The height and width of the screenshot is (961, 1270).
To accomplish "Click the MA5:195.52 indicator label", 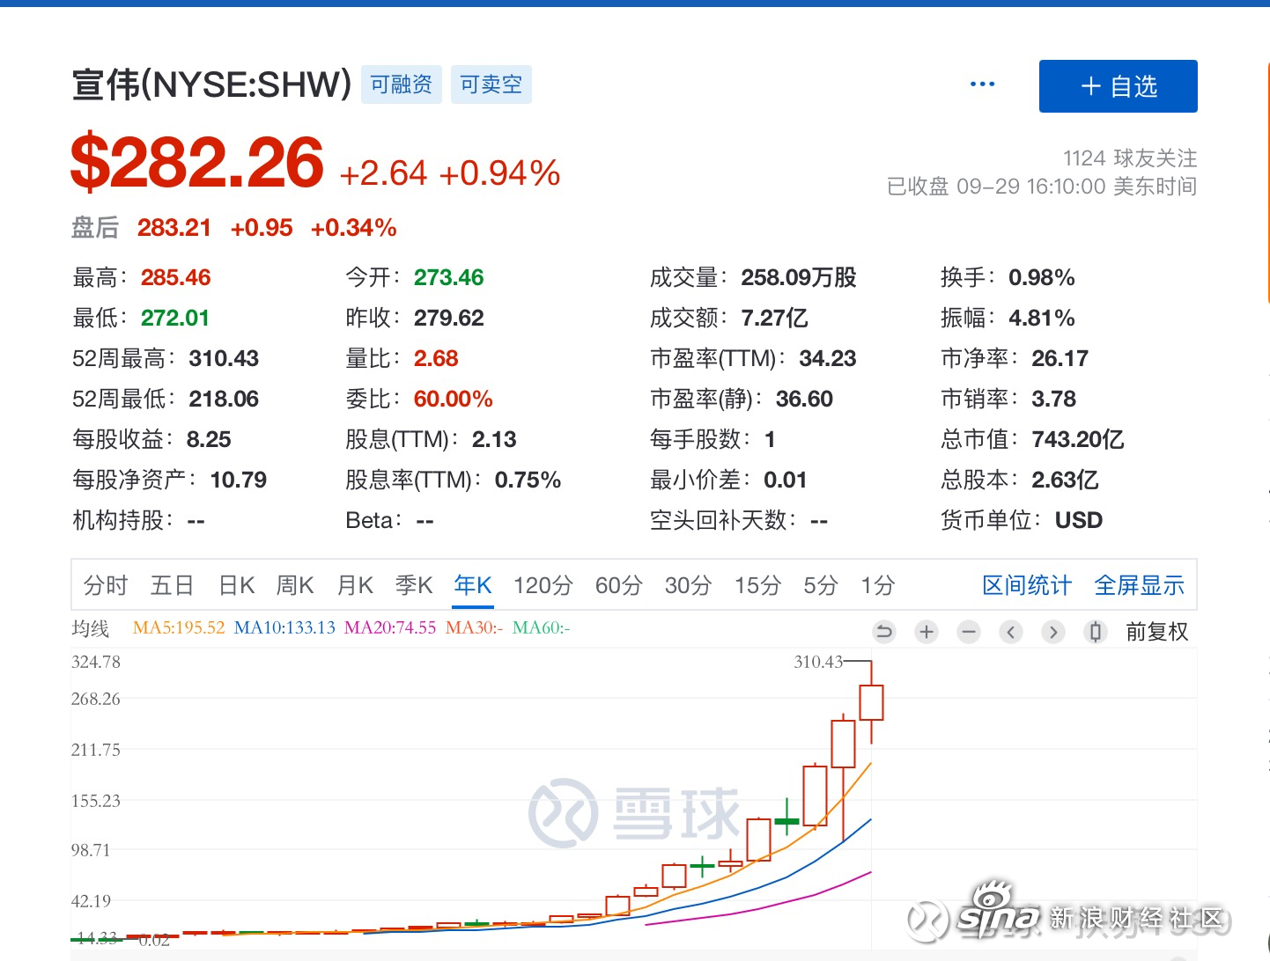I will click(179, 628).
